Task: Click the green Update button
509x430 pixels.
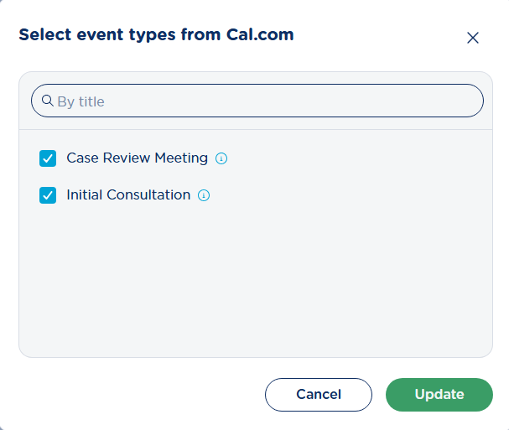Action: pos(439,395)
